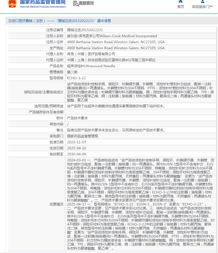Click the 2025-04-17 change record text

(140, 226)
